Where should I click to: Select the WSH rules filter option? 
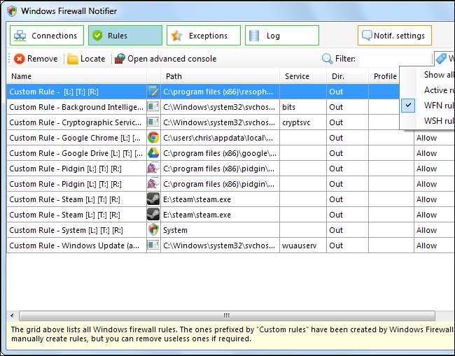438,121
